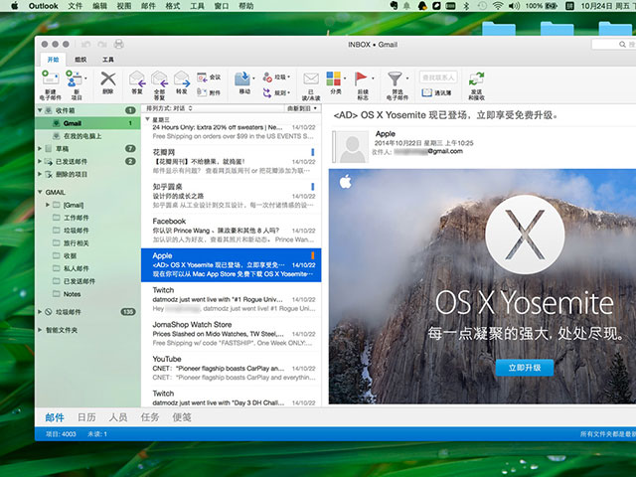Select the Gmail inbox folder
The width and height of the screenshot is (636, 477).
click(87, 123)
